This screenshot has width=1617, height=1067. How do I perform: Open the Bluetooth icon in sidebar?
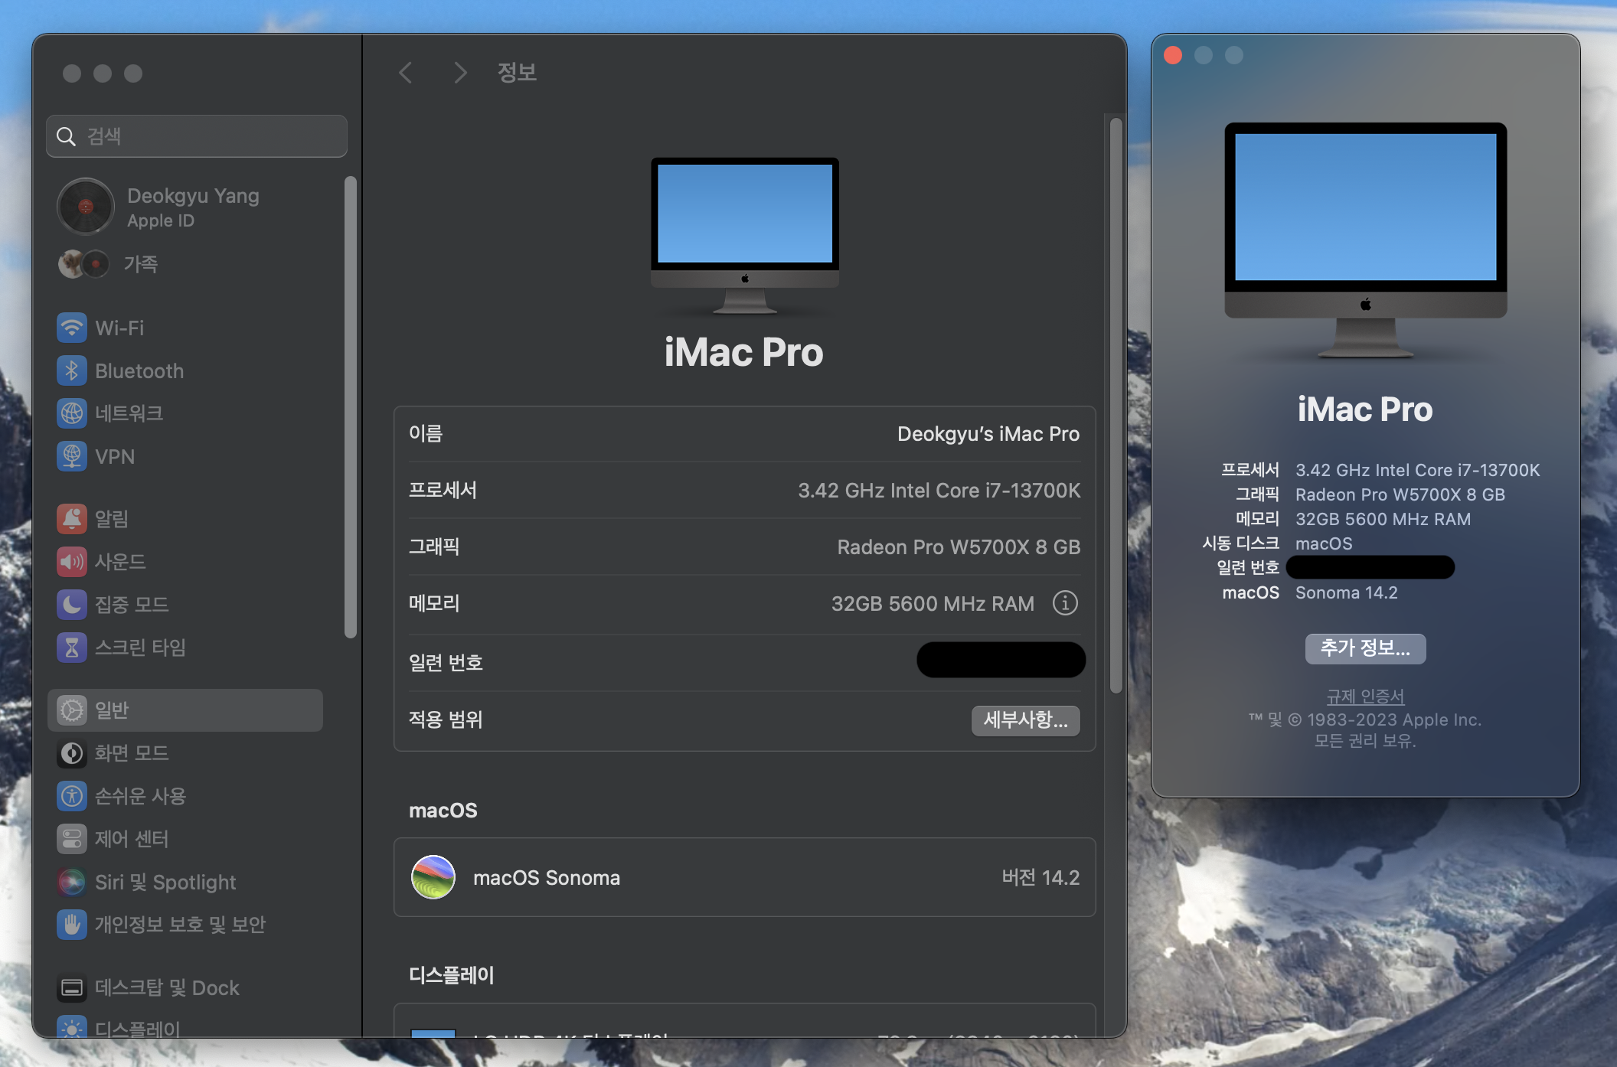(72, 370)
